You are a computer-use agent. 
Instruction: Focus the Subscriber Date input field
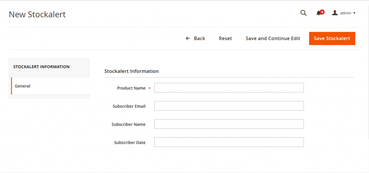(229, 142)
